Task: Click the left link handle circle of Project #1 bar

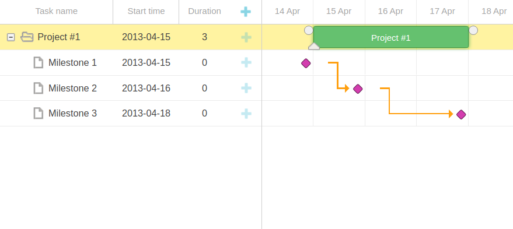Action: tap(309, 30)
